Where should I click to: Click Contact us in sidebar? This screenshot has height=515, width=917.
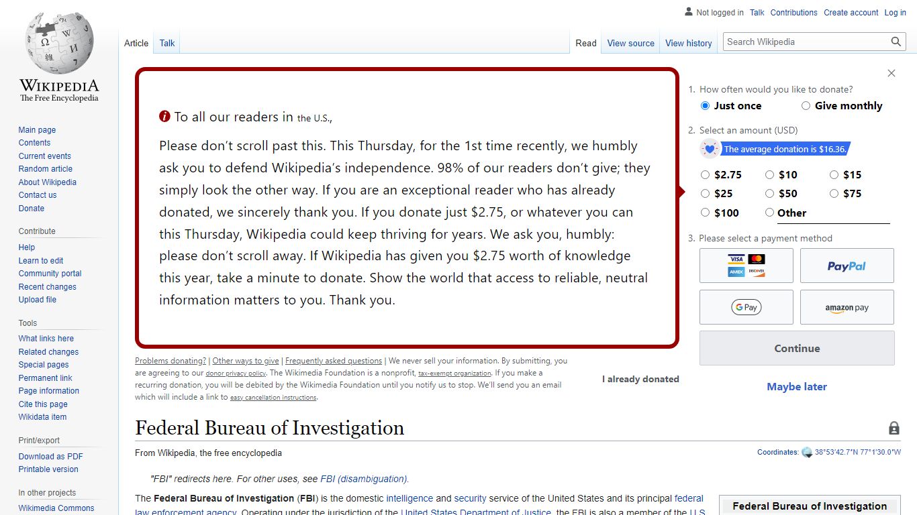(38, 195)
